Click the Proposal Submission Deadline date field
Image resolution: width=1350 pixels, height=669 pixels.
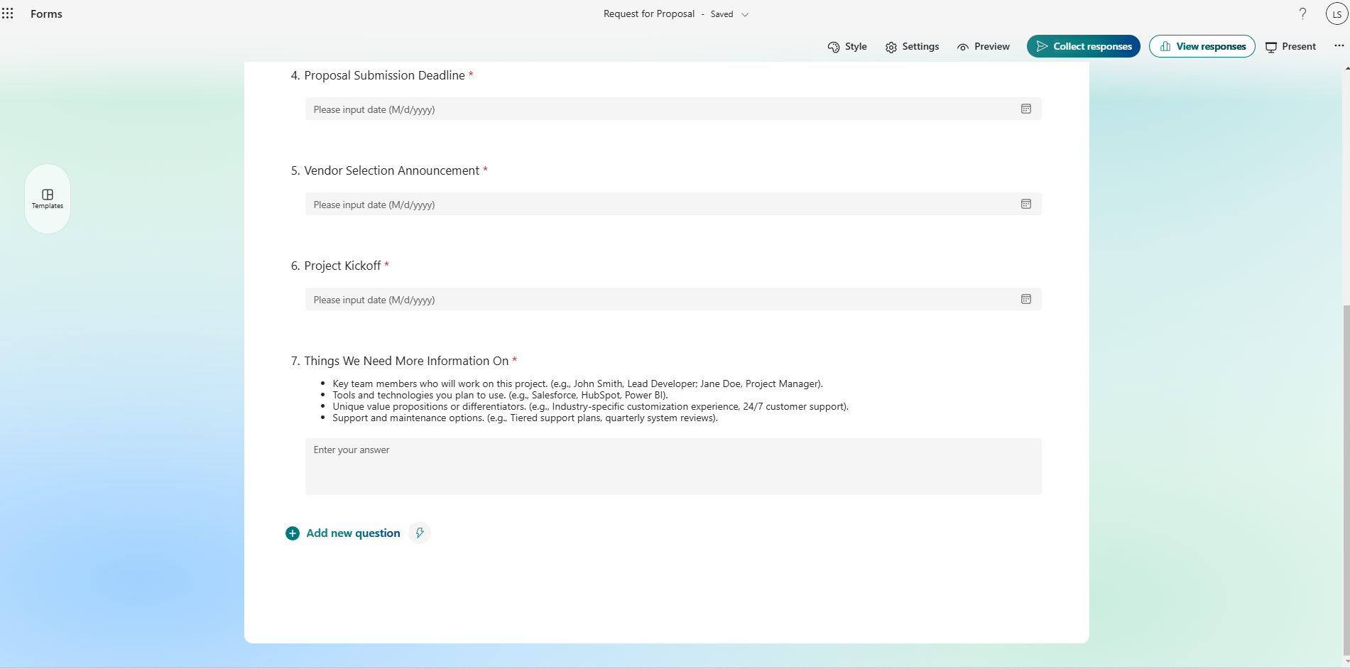click(673, 109)
